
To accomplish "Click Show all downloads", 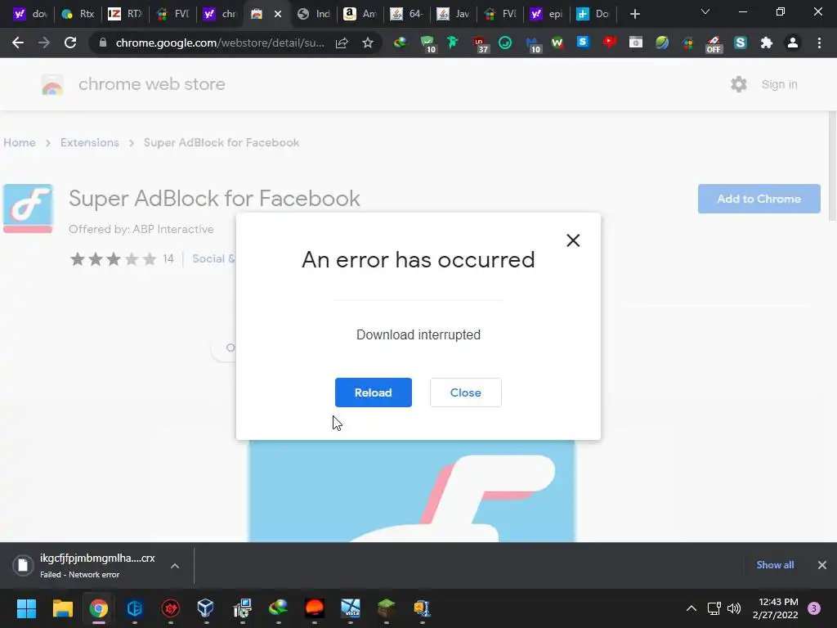I will tap(775, 564).
